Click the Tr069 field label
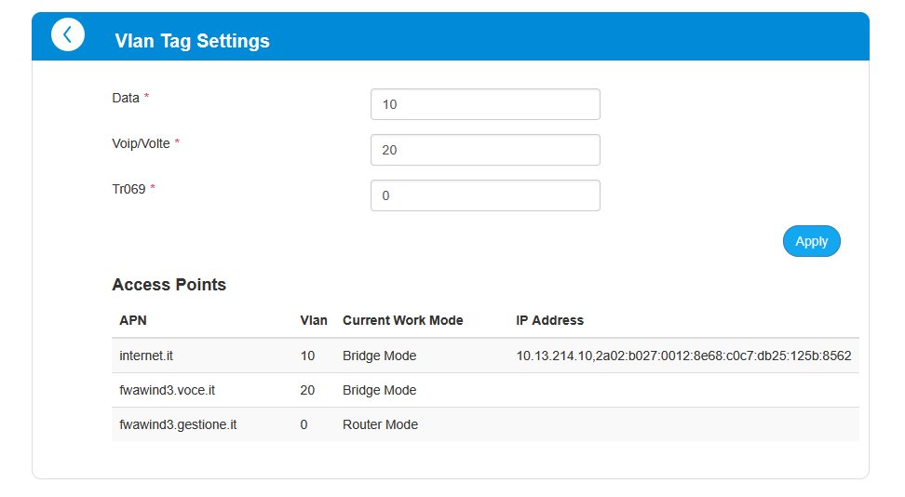This screenshot has width=905, height=497. [x=128, y=189]
